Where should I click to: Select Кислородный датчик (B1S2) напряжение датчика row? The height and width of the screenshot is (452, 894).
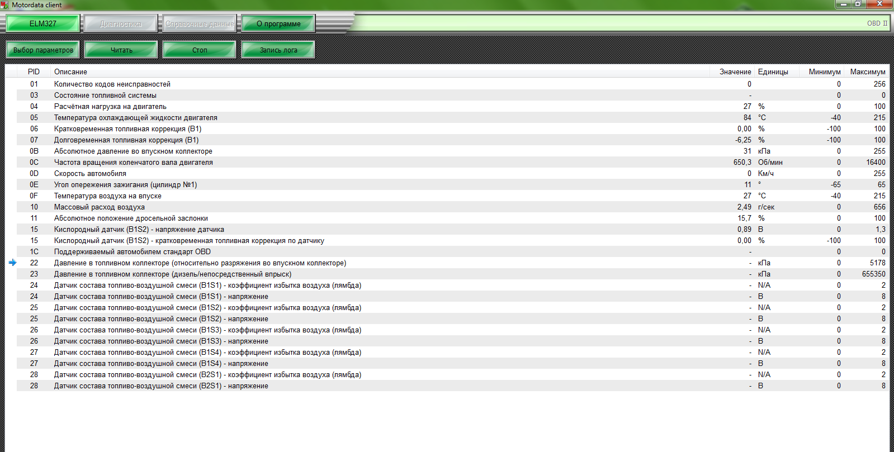click(453, 229)
